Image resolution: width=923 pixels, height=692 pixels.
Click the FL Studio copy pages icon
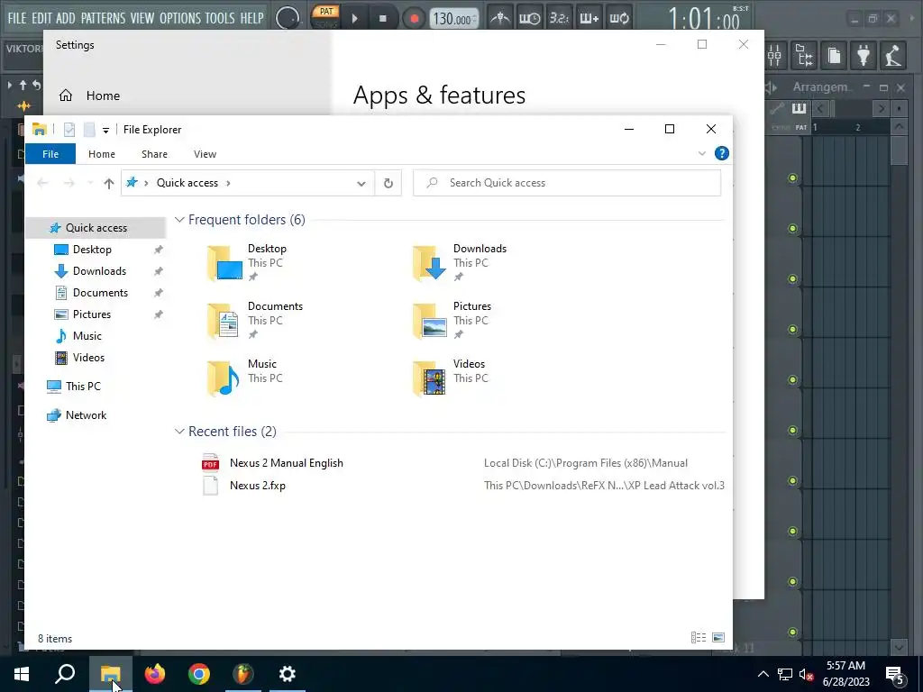point(834,56)
